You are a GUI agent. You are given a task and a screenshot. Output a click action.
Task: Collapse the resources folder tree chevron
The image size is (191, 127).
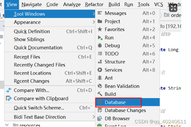tap(7, 125)
